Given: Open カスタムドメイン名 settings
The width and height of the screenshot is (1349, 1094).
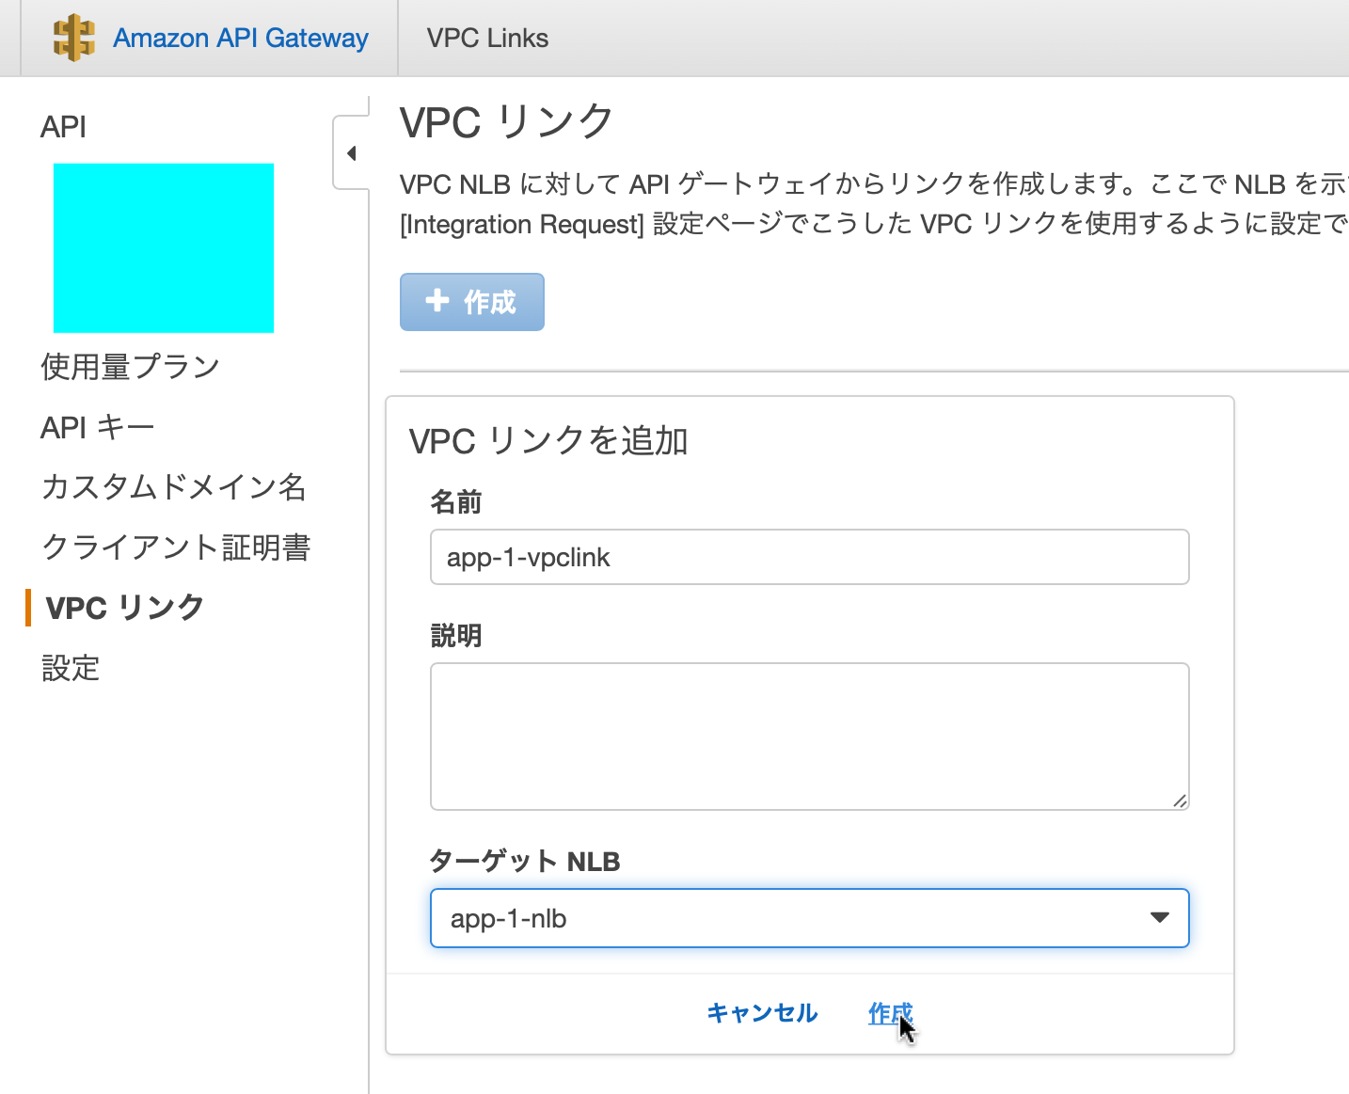Looking at the screenshot, I should [174, 487].
